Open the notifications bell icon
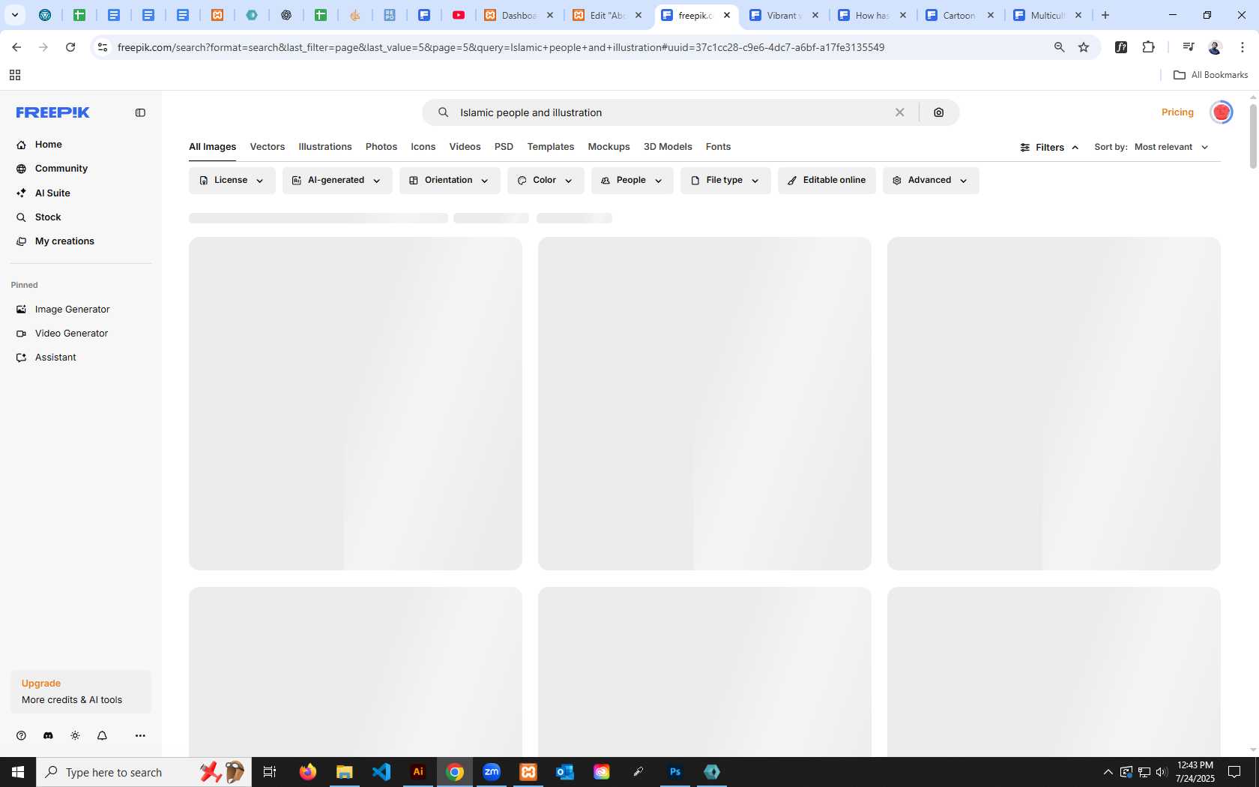Screen dimensions: 1259x787 pos(102,736)
